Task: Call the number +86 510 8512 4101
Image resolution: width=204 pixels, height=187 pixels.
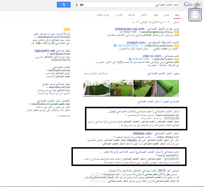Action: [x=128, y=46]
